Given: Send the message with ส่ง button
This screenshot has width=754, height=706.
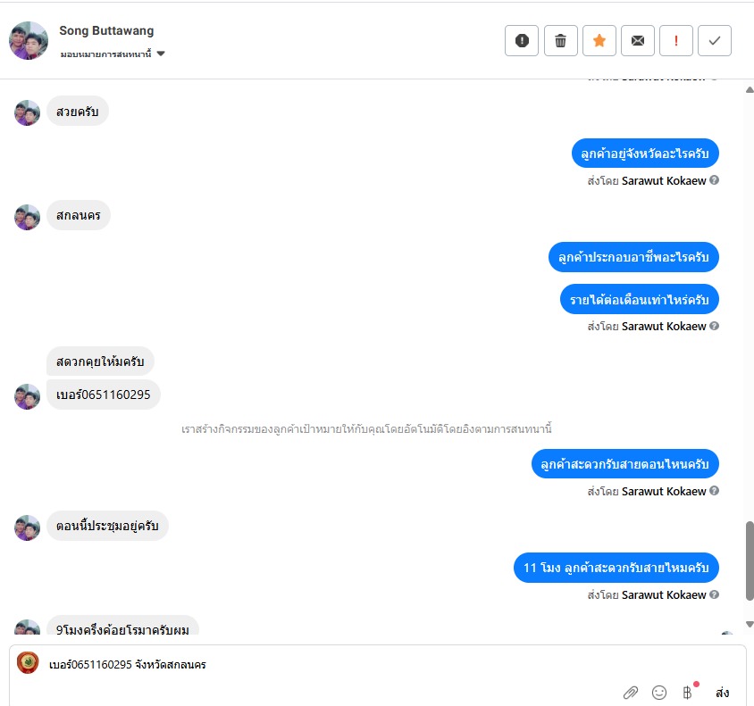Looking at the screenshot, I should 722,692.
